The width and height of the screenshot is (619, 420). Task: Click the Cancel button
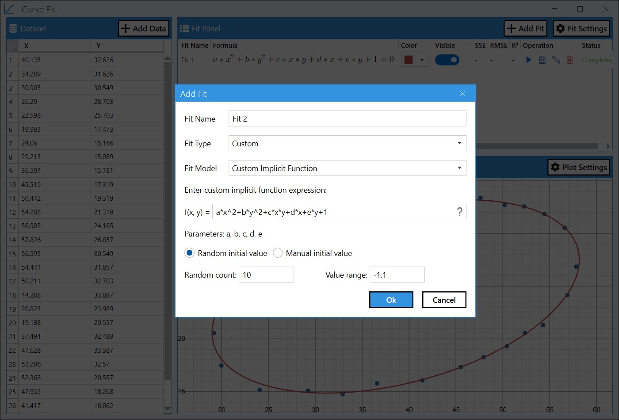444,300
